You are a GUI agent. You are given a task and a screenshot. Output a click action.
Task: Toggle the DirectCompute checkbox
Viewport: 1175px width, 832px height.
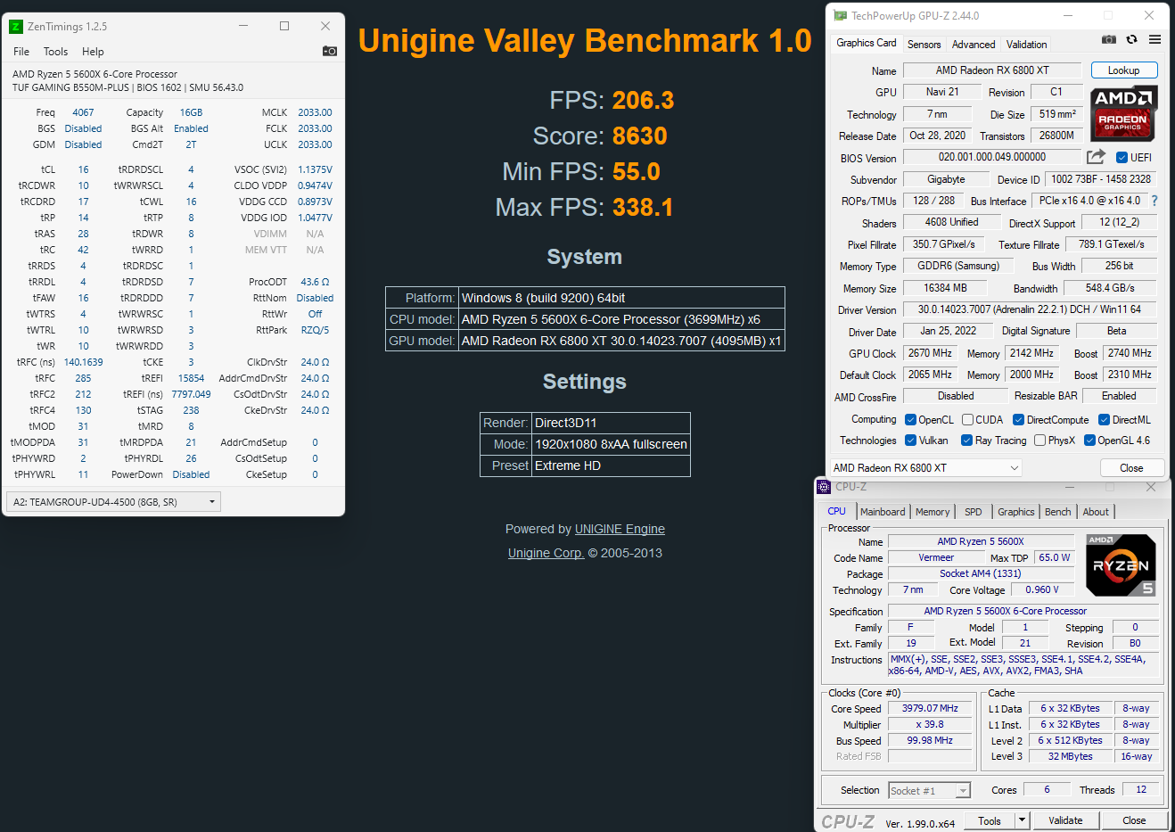pyautogui.click(x=1019, y=420)
